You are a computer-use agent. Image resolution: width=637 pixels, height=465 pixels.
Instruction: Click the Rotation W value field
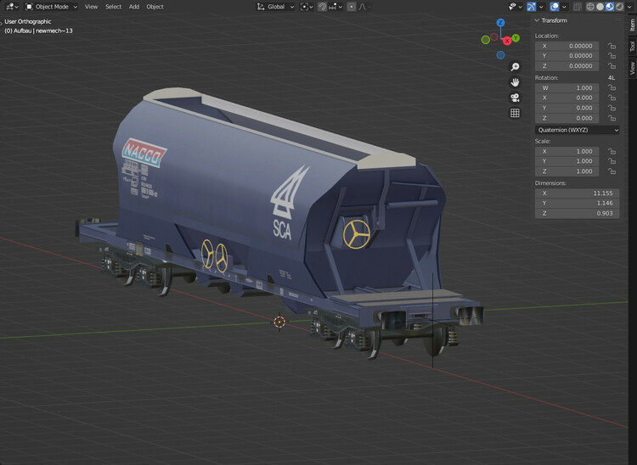click(x=567, y=87)
